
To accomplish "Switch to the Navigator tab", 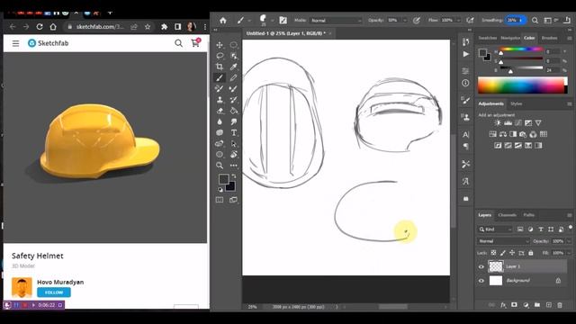I will click(x=510, y=38).
